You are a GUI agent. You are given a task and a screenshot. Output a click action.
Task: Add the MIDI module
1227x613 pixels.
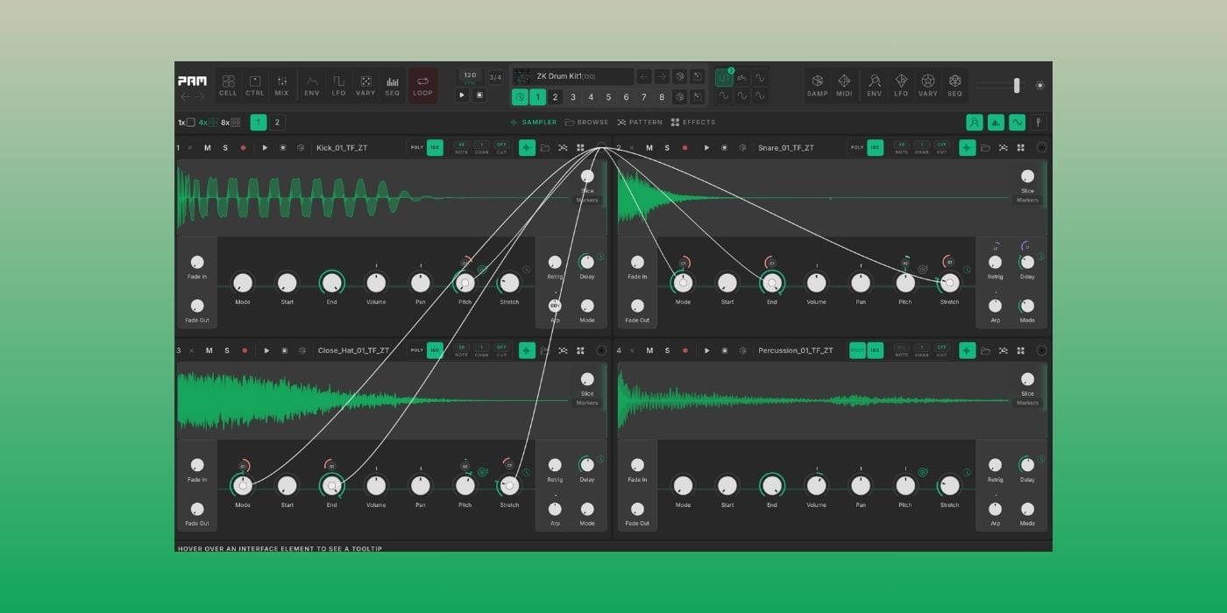coord(844,85)
